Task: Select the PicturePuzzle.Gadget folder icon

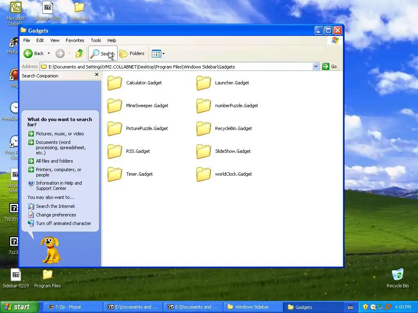Action: 115,128
